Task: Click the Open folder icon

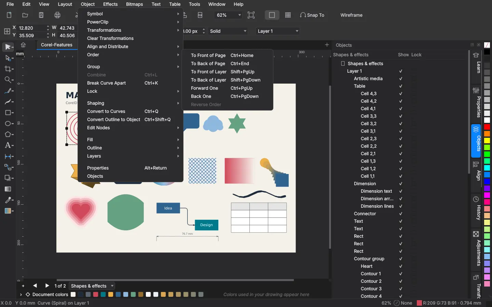Action: [25, 15]
